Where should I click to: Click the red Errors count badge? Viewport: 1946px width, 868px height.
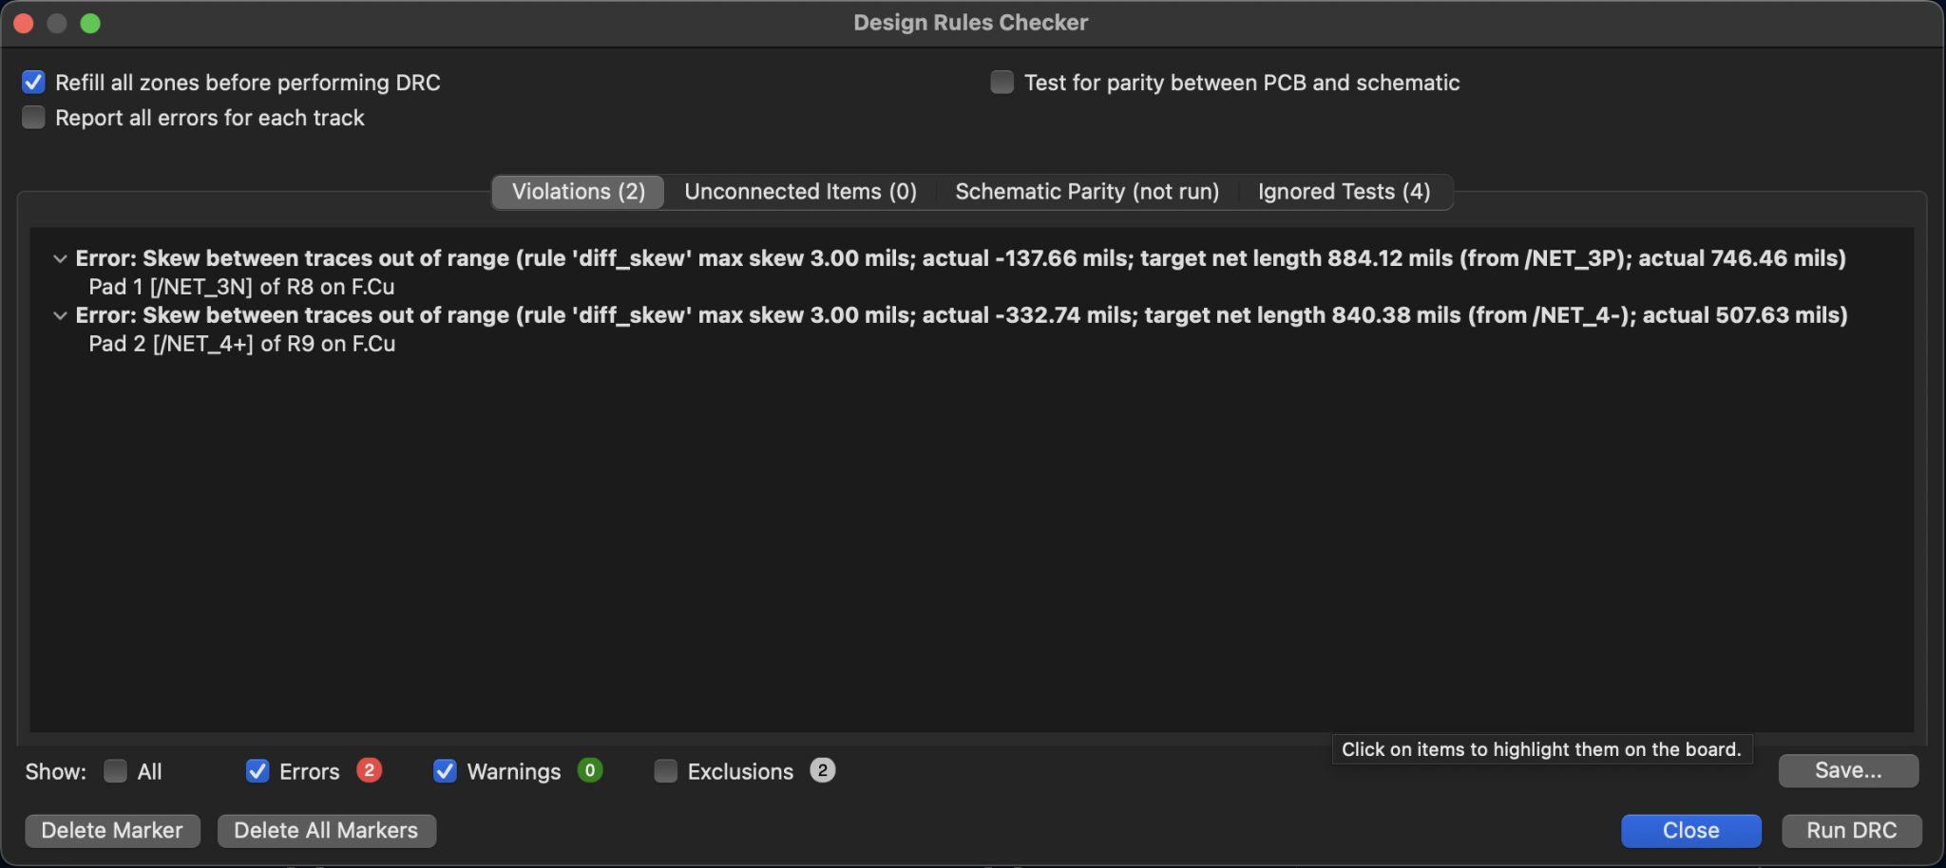369,770
